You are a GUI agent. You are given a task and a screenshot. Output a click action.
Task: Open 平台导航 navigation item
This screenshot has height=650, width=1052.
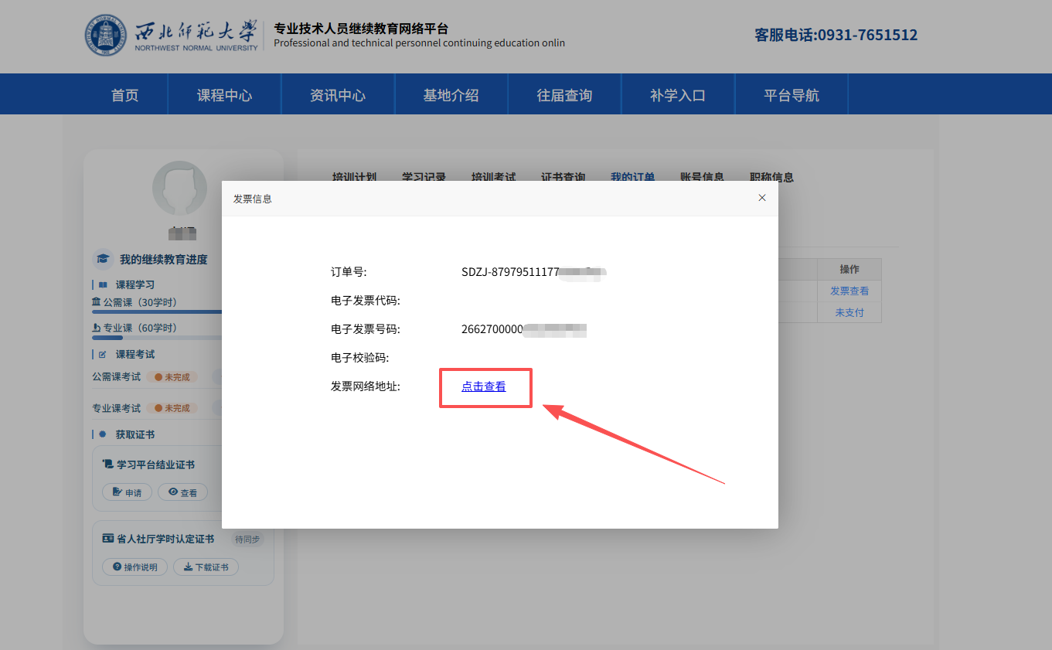point(792,95)
